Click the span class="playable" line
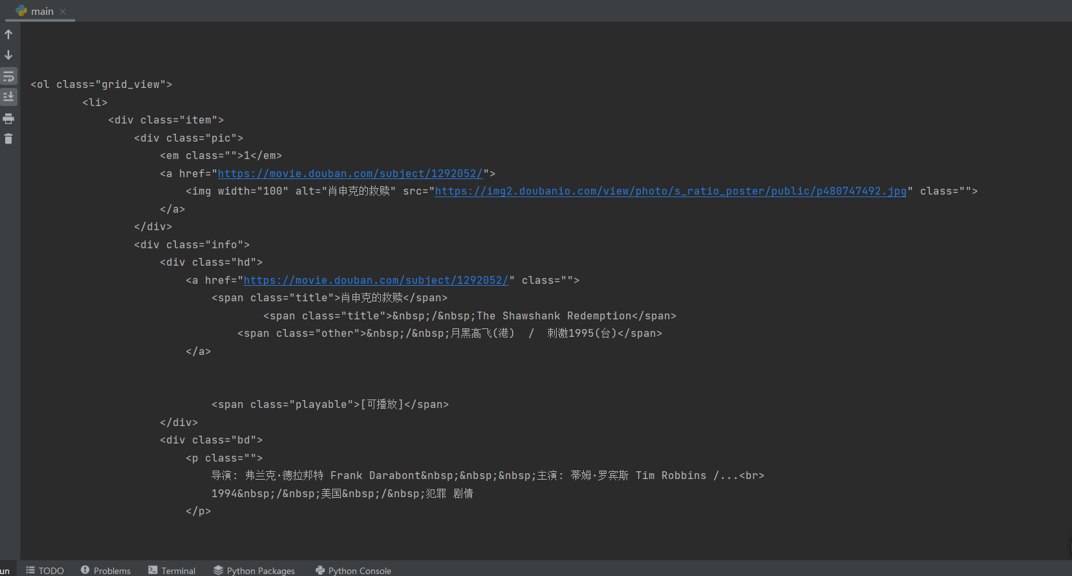The height and width of the screenshot is (576, 1072). [x=330, y=405]
